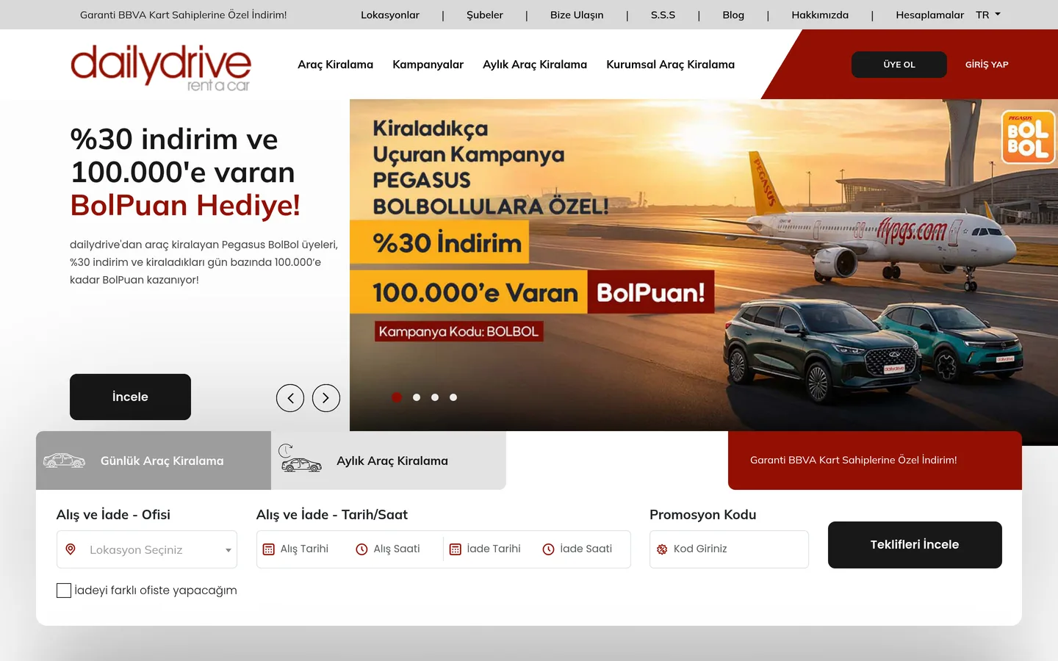Switch to Aylık Araç Kiralama tab

[389, 460]
